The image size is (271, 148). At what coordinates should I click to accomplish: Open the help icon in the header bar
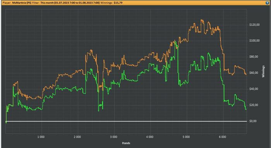pyautogui.click(x=268, y=3)
